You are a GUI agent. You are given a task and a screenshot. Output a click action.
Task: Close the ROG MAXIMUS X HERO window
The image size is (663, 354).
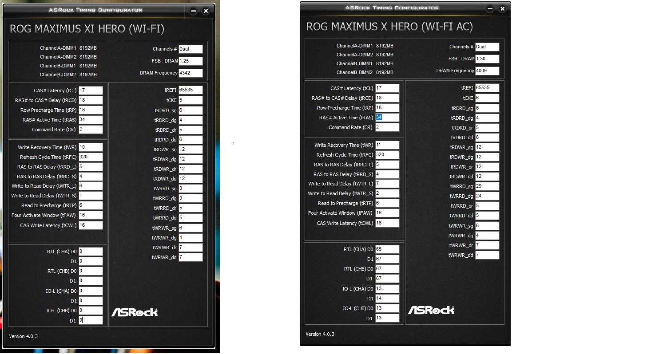coord(502,9)
